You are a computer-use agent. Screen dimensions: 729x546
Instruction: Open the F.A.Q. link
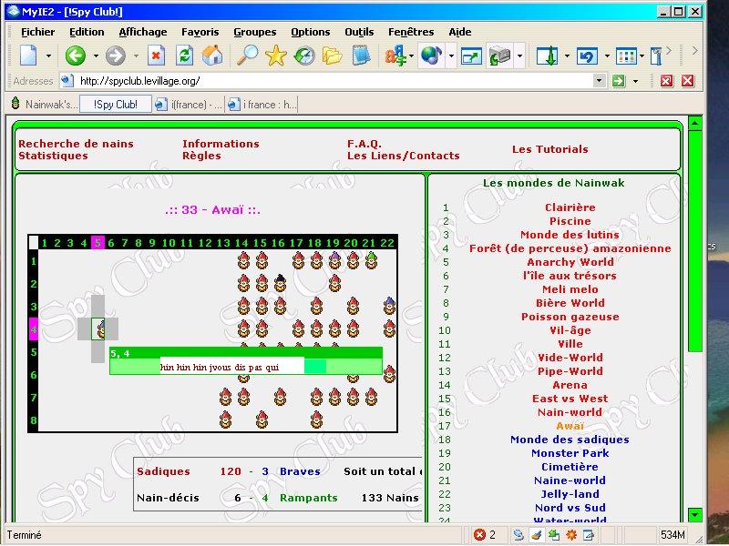point(364,144)
